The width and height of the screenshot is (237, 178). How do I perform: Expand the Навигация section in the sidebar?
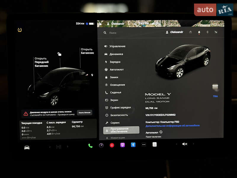coord(118,137)
